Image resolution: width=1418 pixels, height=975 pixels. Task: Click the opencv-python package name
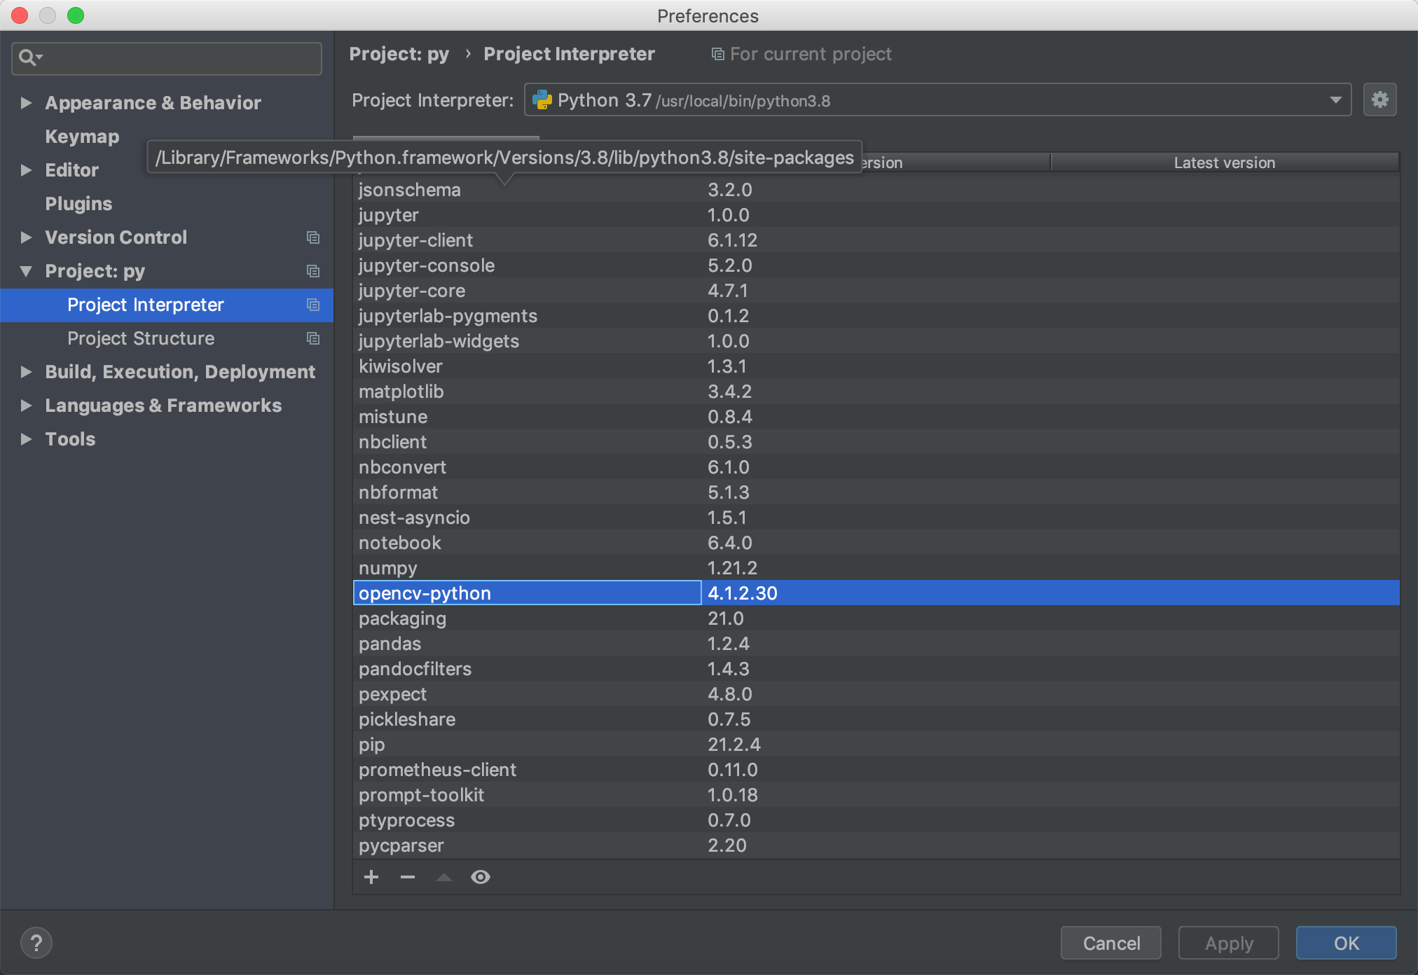click(425, 593)
